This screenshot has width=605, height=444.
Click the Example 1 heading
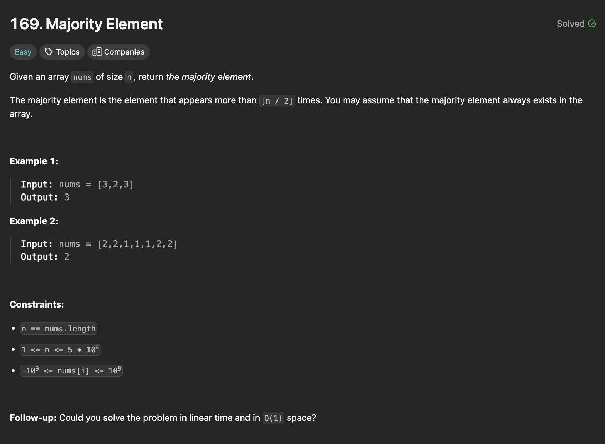(34, 161)
